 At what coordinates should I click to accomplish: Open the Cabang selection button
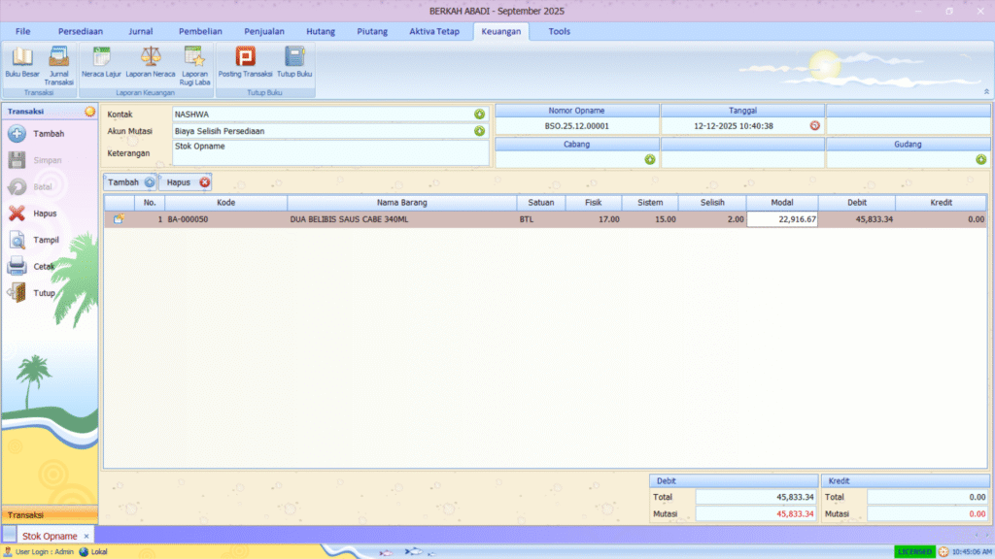tap(649, 159)
